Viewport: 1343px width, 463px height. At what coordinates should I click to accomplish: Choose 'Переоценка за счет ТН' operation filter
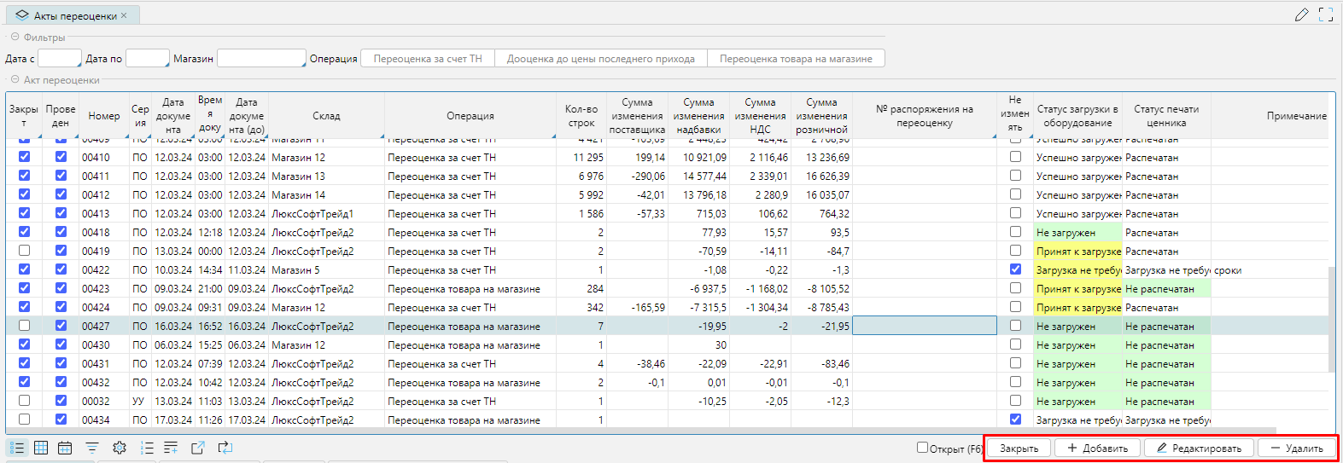[x=428, y=59]
